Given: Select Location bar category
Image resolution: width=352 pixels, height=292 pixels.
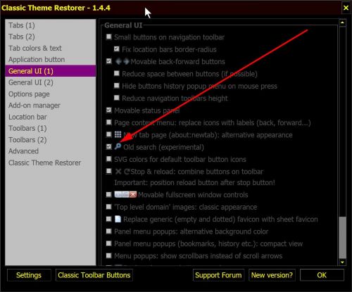Looking at the screenshot, I should pyautogui.click(x=50, y=117).
